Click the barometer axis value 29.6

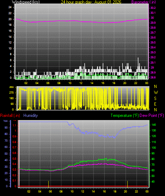pyautogui.click(x=153, y=37)
